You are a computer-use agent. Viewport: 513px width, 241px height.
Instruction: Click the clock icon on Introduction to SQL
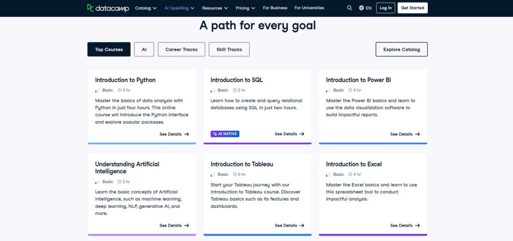[x=235, y=90]
